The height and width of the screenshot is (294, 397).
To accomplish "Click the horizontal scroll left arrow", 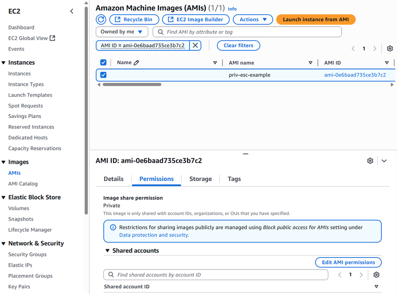I will (99, 85).
